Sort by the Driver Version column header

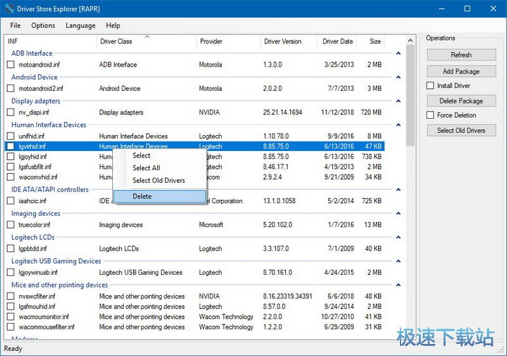pos(288,41)
